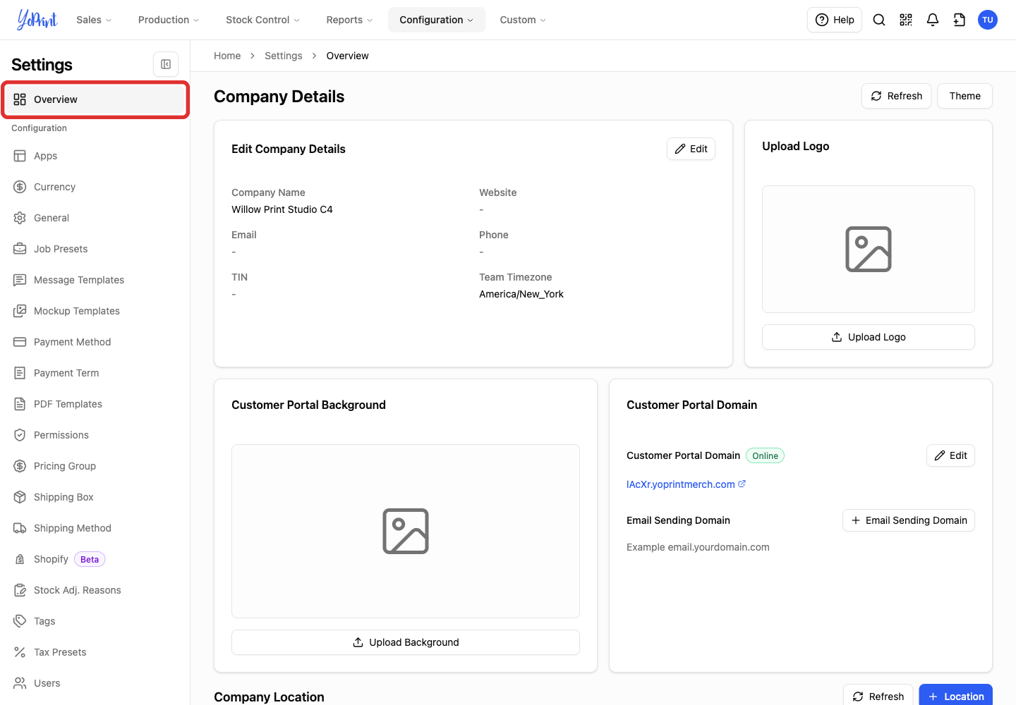Open Tax Presets
Screen dimensions: 1016x705
click(95, 652)
